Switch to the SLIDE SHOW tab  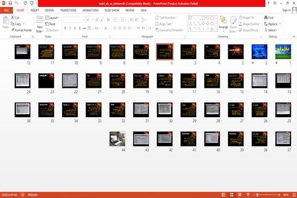pyautogui.click(x=112, y=10)
